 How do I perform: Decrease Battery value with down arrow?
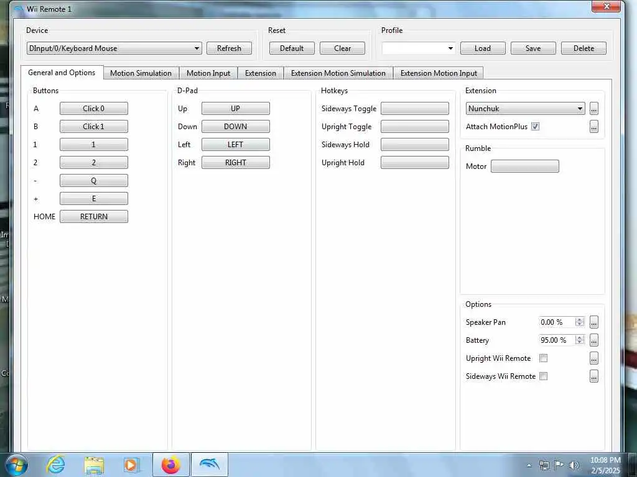pos(580,343)
